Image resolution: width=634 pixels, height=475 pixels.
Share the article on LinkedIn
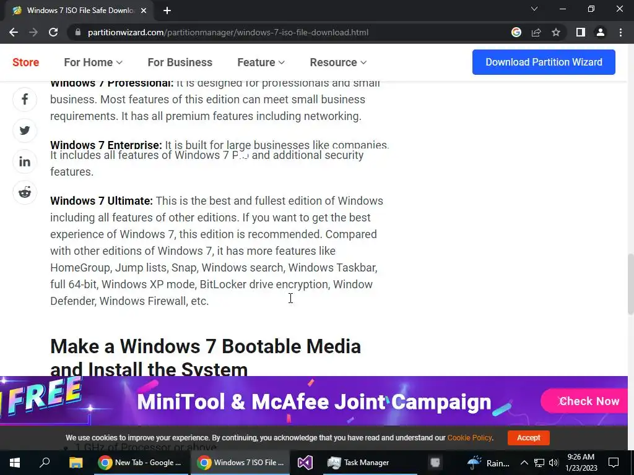[x=25, y=161]
